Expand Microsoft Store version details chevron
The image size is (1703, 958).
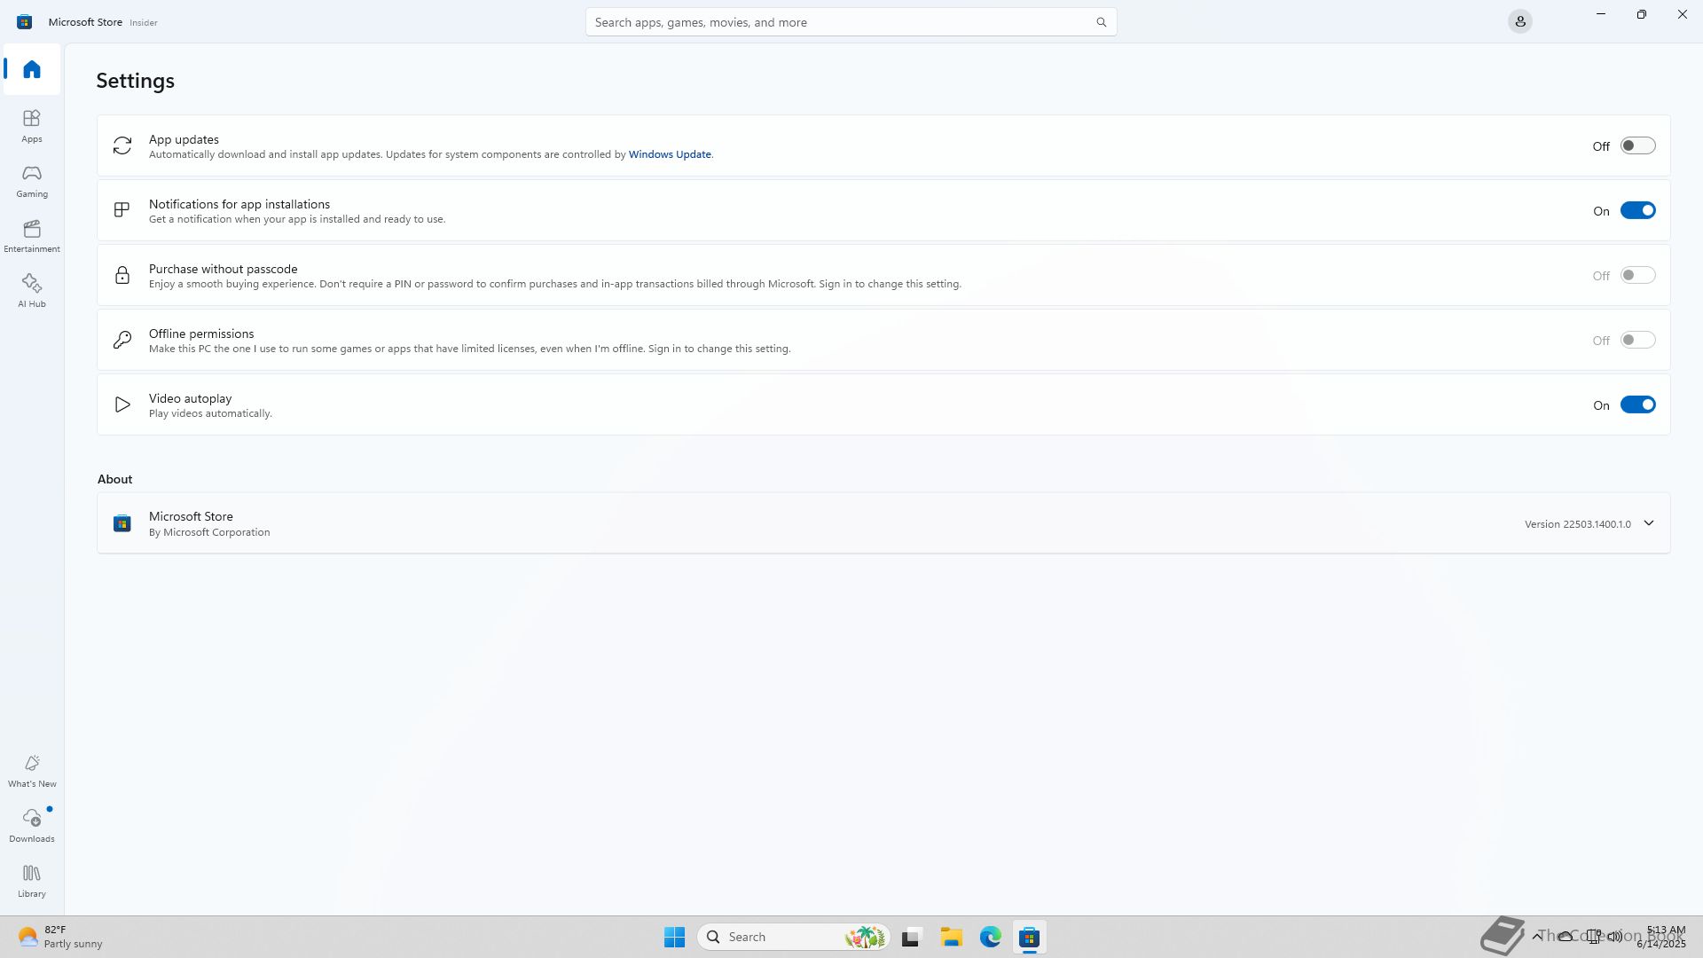click(1648, 523)
